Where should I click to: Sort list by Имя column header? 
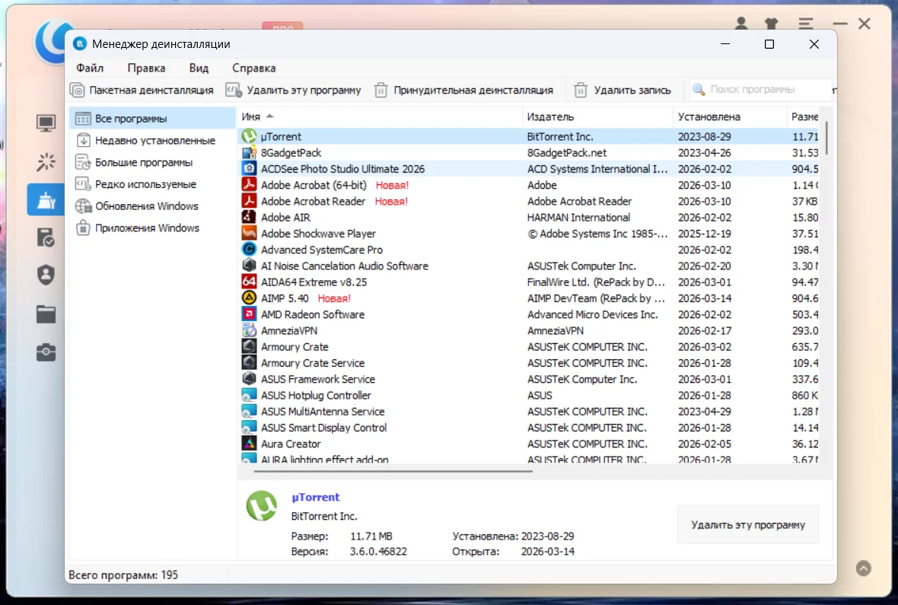[251, 117]
